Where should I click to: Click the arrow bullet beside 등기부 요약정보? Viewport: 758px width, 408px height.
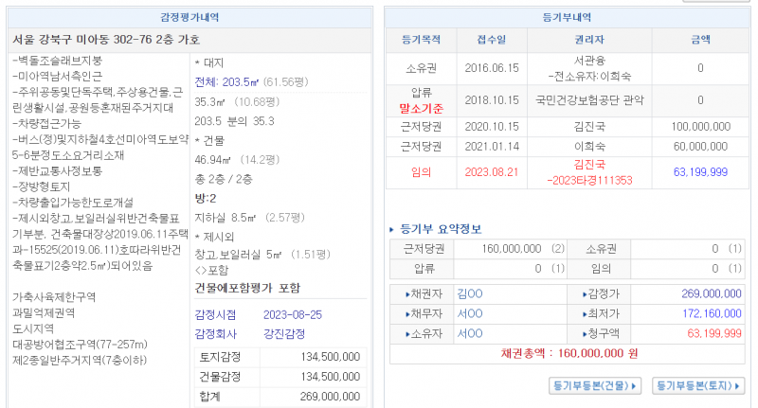click(392, 229)
